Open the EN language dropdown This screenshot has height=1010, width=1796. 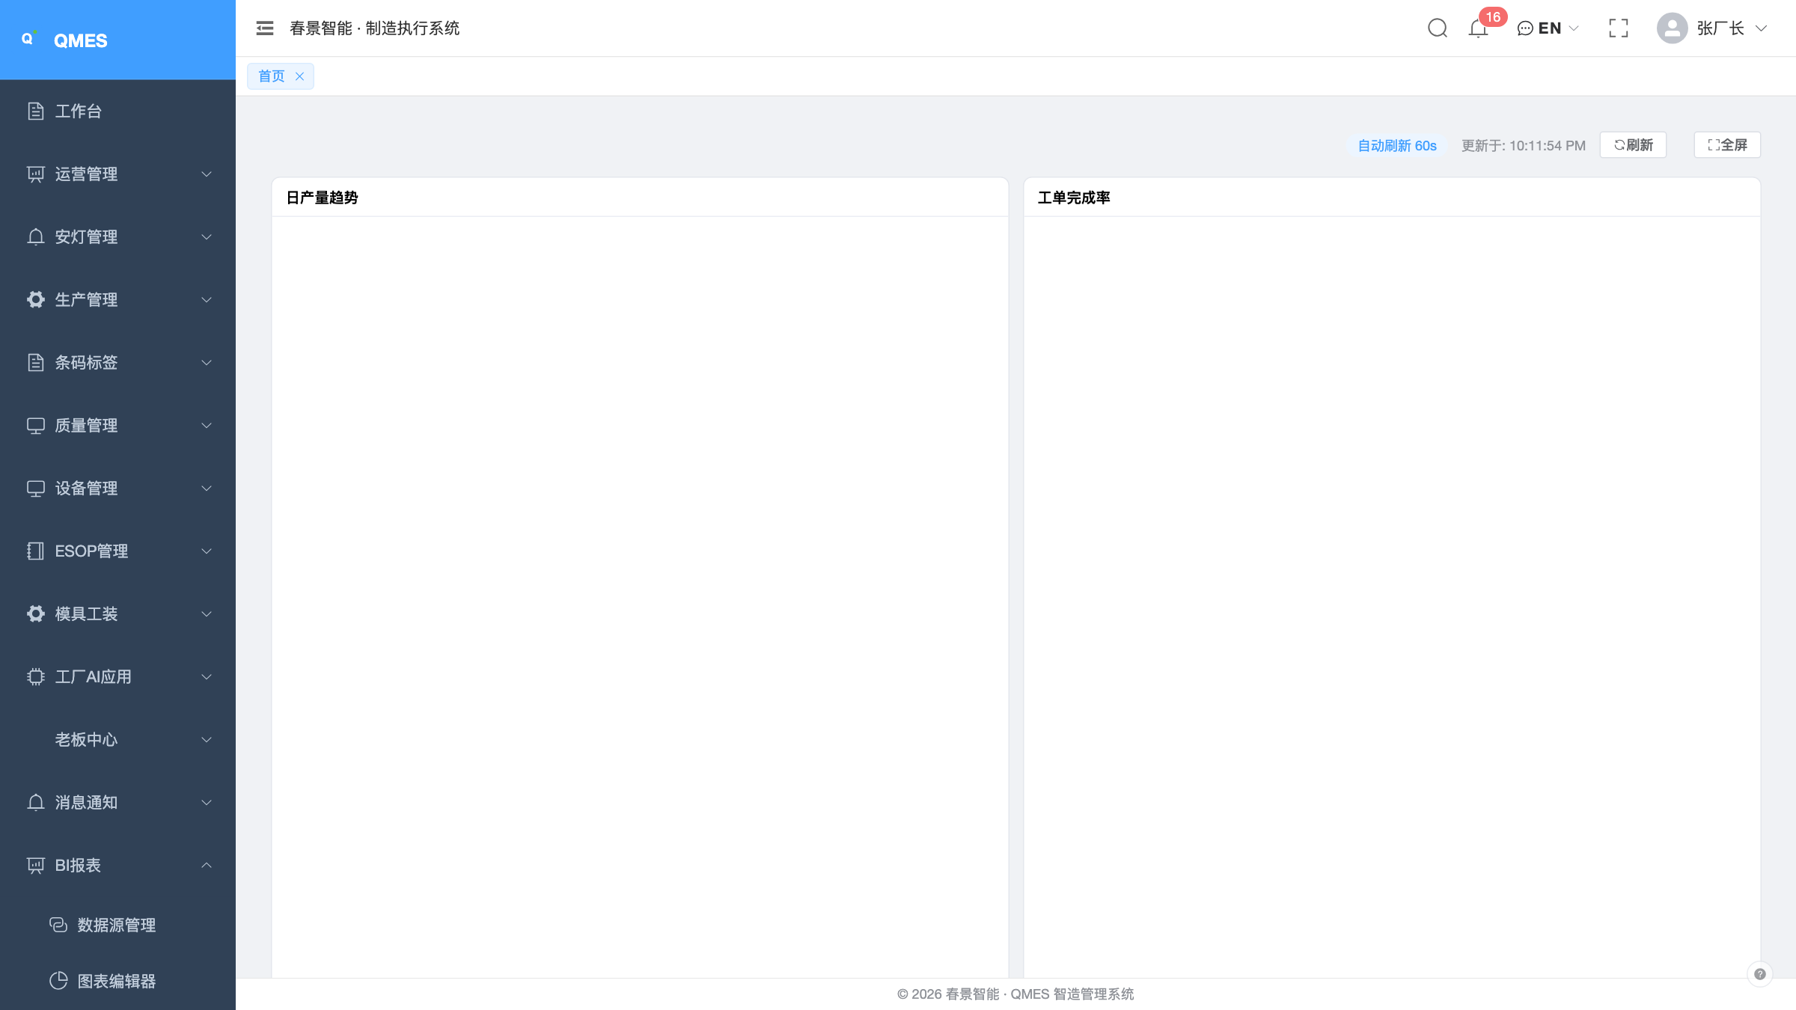click(1548, 28)
